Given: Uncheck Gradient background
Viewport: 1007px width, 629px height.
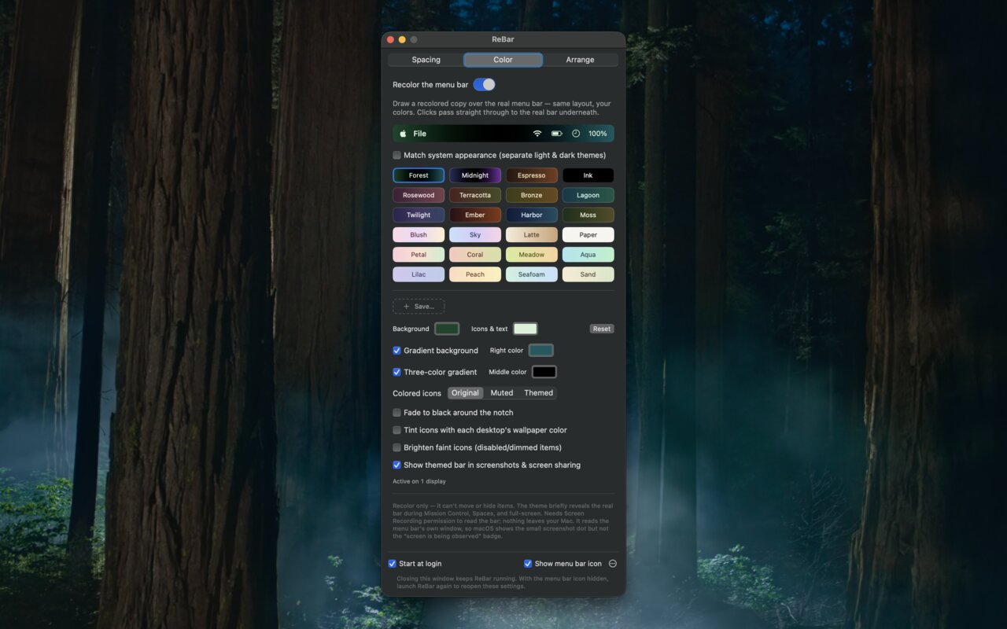Looking at the screenshot, I should click(x=397, y=351).
